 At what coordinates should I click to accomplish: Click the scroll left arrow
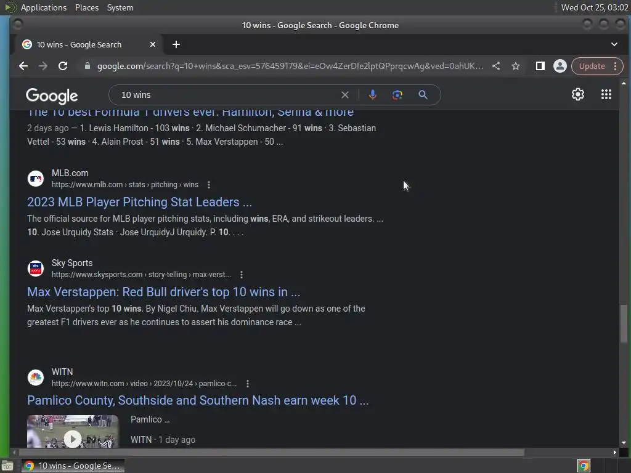14,453
